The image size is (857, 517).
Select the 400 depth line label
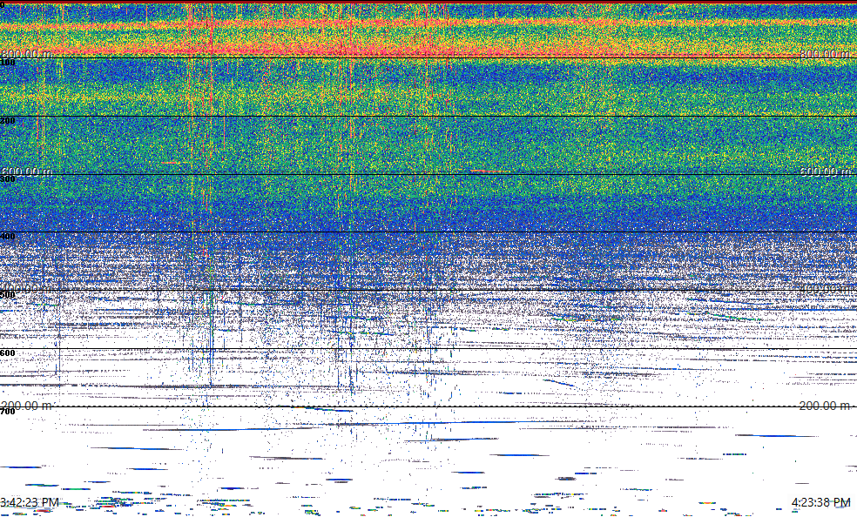coord(8,237)
